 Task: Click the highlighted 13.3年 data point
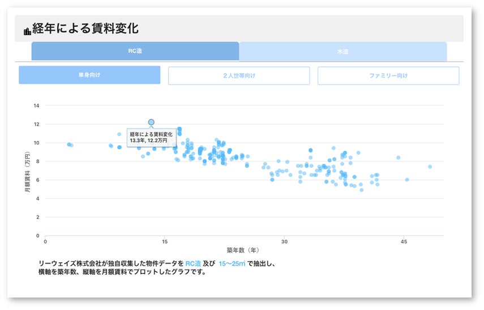(x=151, y=122)
